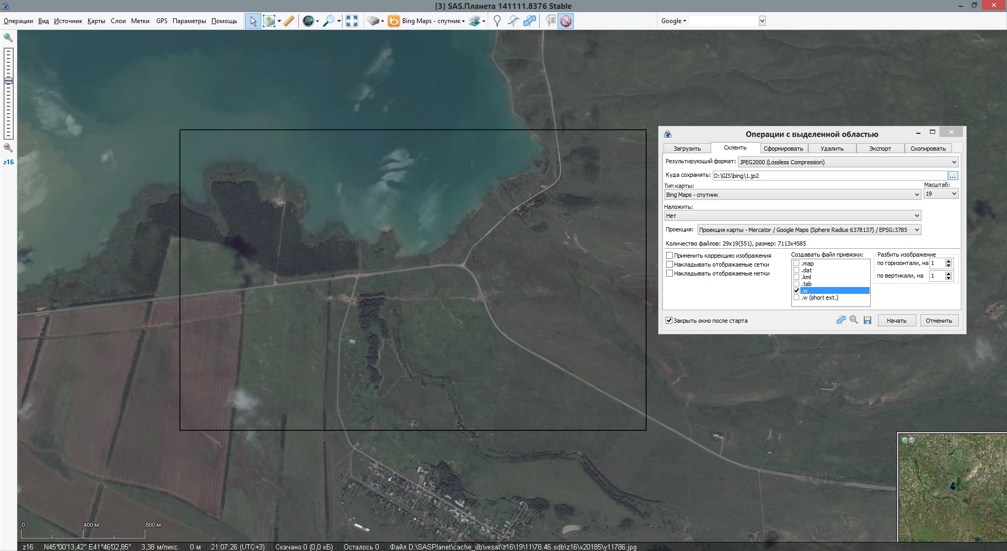Viewport: 1007px width, 551px height.
Task: Activate the ruler distance measurement tool
Action: point(289,21)
